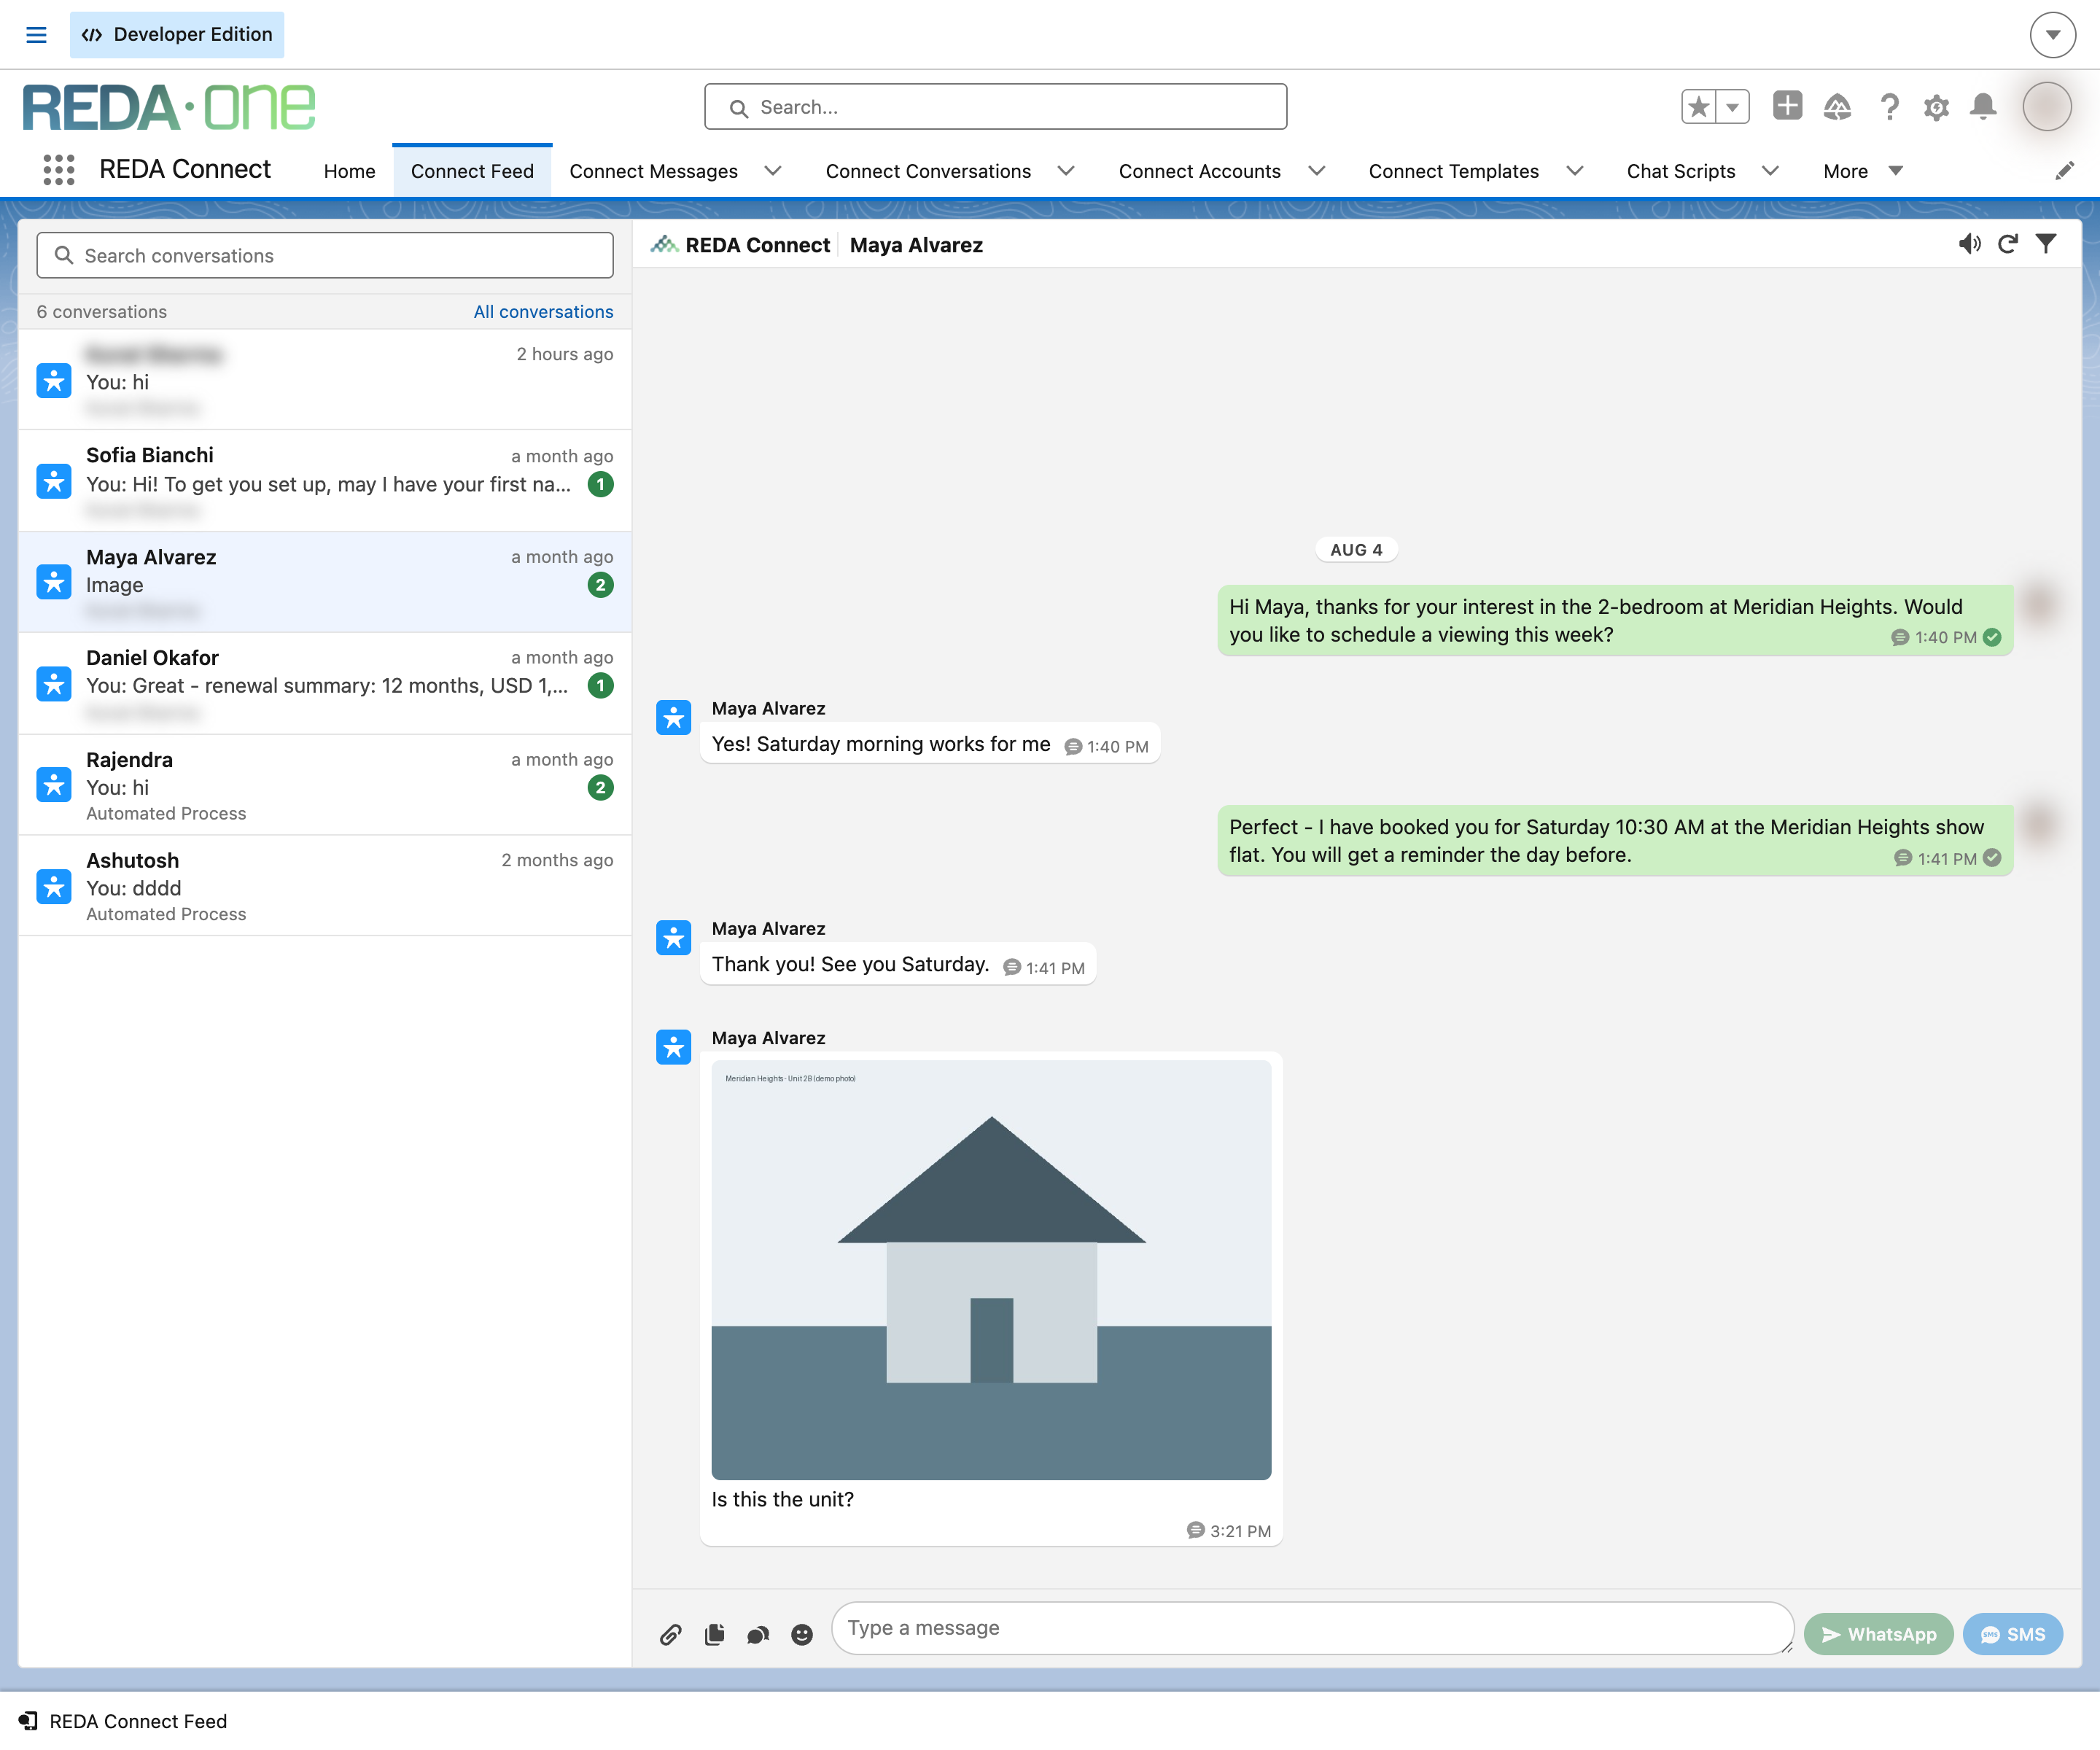This screenshot has width=2100, height=1750.
Task: Focus the global Search field
Action: click(995, 107)
